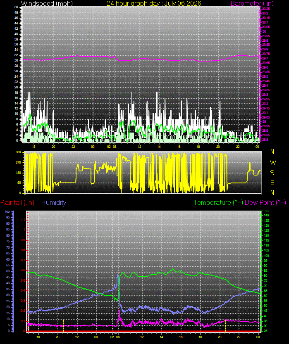The width and height of the screenshot is (289, 344).
Task: Click "0.3" on the red rainfall axis
Action: [x=23, y=301]
